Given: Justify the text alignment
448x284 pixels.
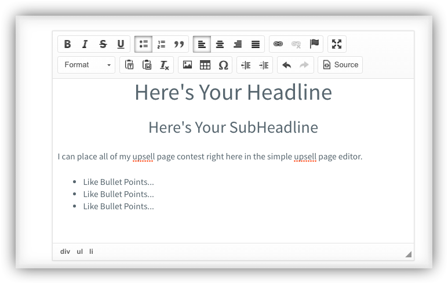Looking at the screenshot, I should click(x=256, y=44).
